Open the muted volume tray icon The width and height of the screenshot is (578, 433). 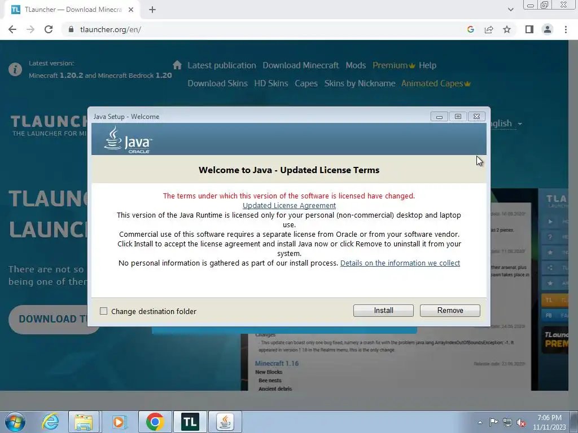click(521, 422)
